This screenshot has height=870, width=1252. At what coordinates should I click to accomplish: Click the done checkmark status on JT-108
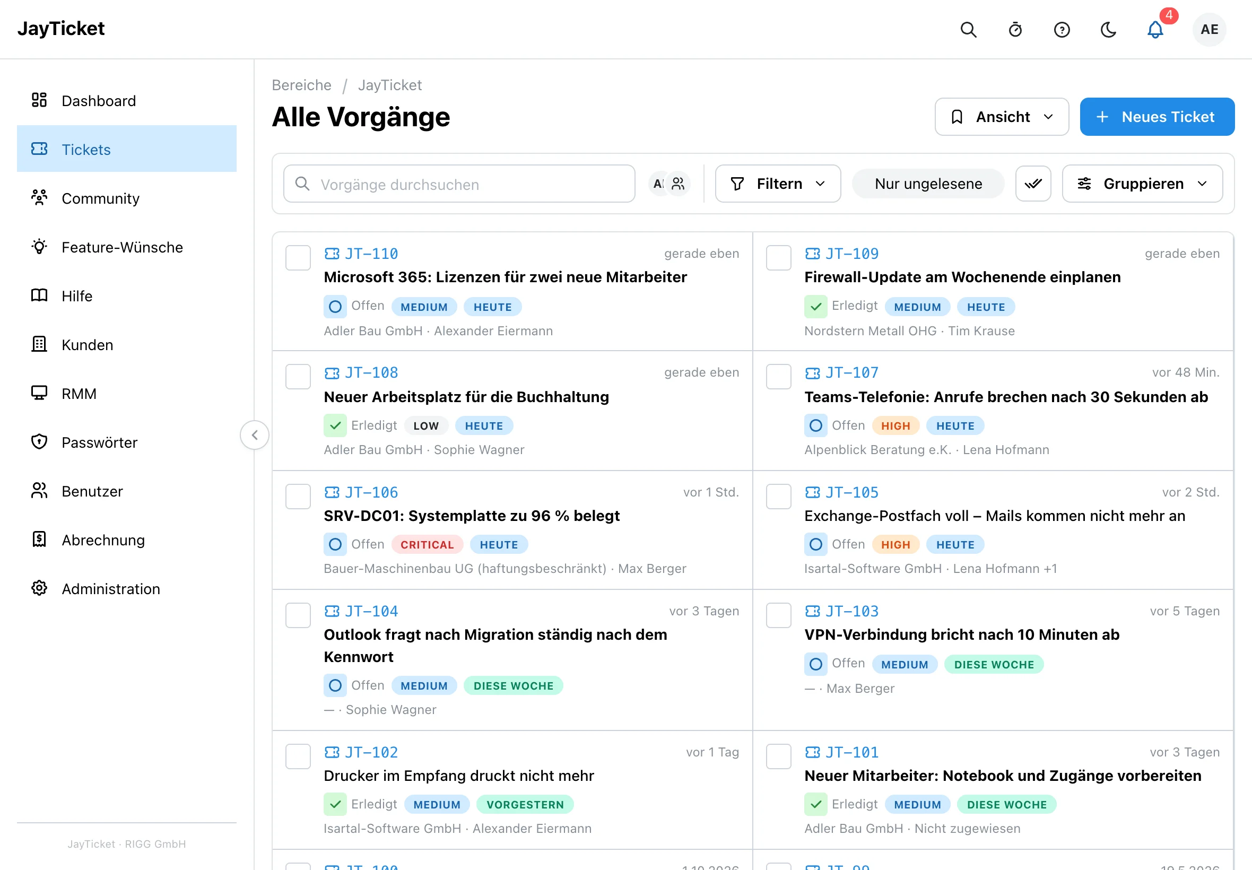[335, 425]
